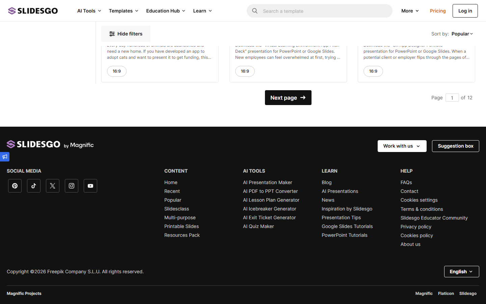Open the AI Tools menu

(x=89, y=11)
